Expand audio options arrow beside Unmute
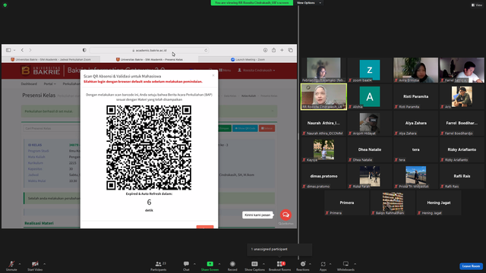 [20, 264]
